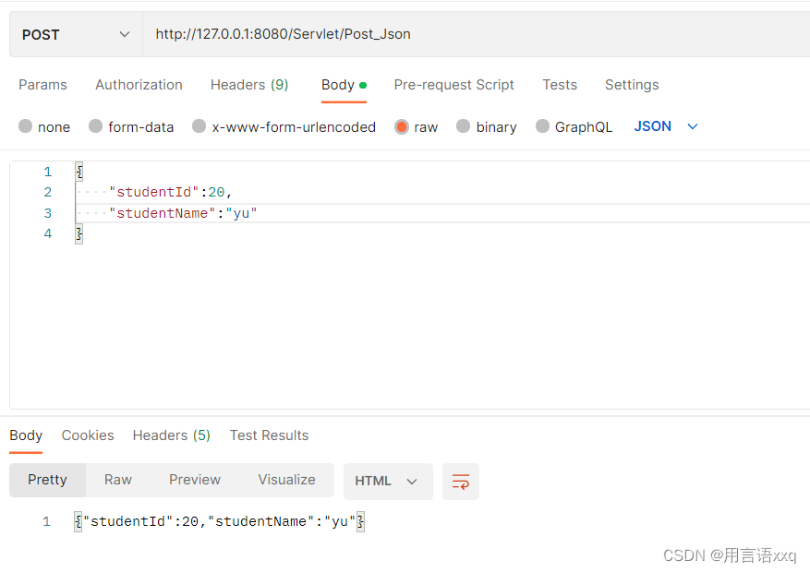Switch response view to Preview
Image resolution: width=810 pixels, height=572 pixels.
click(x=194, y=479)
